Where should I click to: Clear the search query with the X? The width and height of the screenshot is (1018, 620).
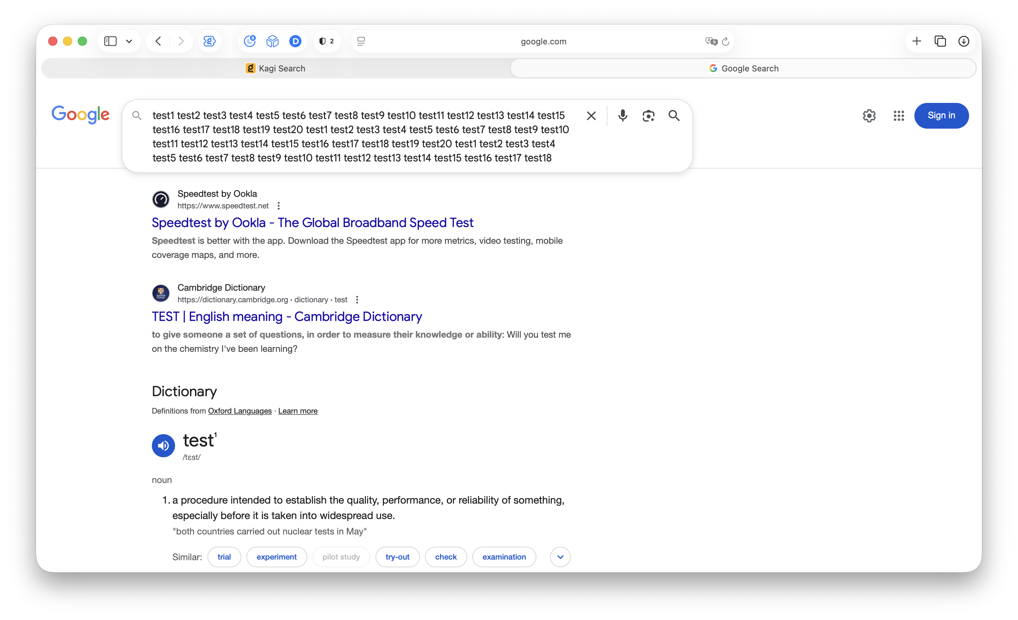coord(591,116)
